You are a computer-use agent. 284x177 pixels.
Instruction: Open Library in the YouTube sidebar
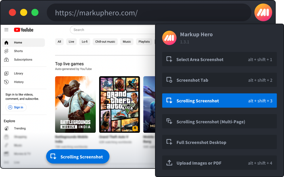(23, 73)
